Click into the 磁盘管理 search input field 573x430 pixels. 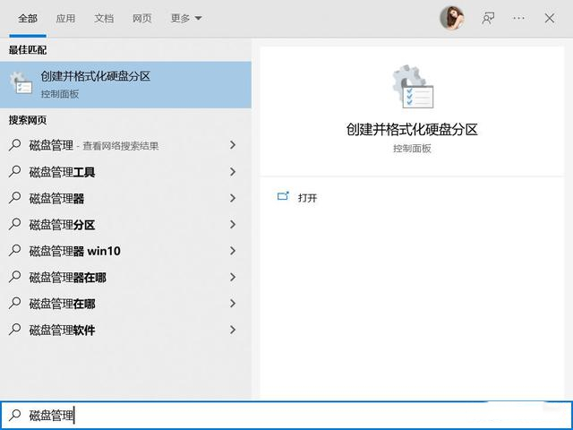[x=269, y=415]
